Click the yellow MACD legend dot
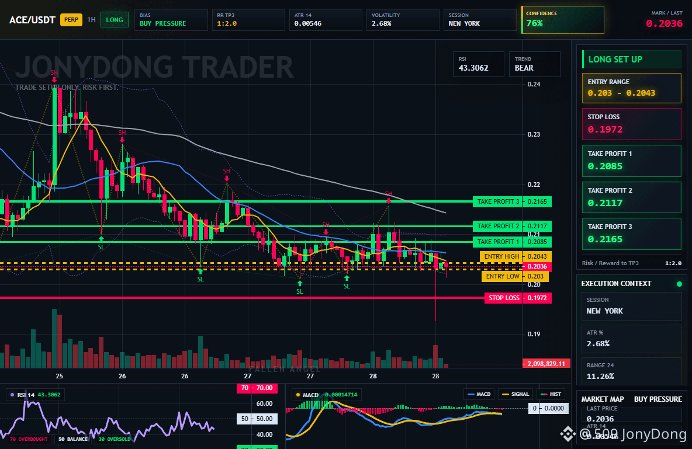 pos(298,395)
